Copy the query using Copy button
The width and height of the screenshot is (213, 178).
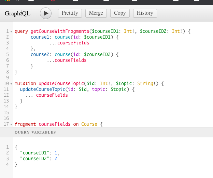click(120, 13)
